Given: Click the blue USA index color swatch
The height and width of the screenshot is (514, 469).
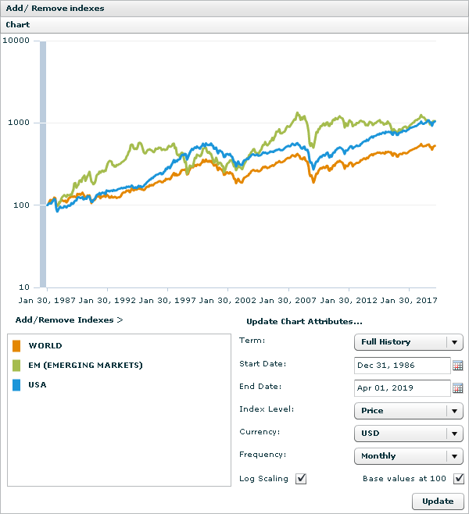Looking at the screenshot, I should (x=16, y=384).
